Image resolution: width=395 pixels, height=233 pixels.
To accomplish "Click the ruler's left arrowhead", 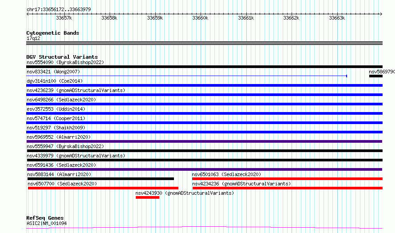I will [28, 14].
